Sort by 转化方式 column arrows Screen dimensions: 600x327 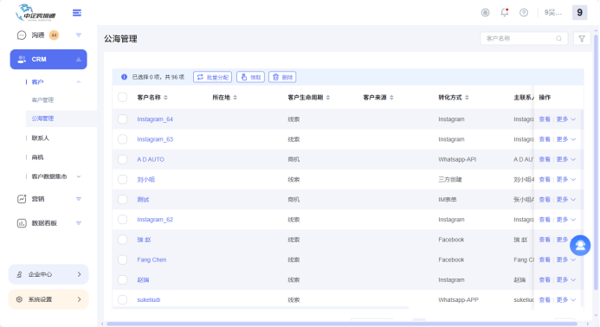[467, 98]
